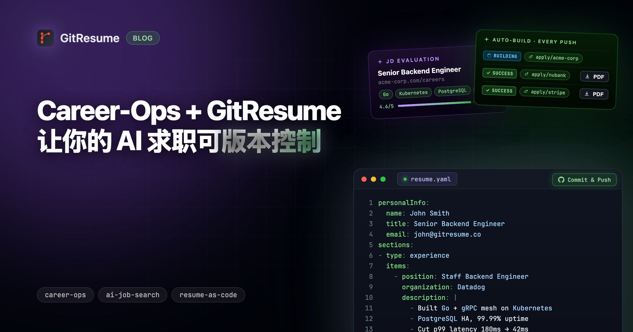Click the green dot in resume.yaml tab

tap(405, 179)
